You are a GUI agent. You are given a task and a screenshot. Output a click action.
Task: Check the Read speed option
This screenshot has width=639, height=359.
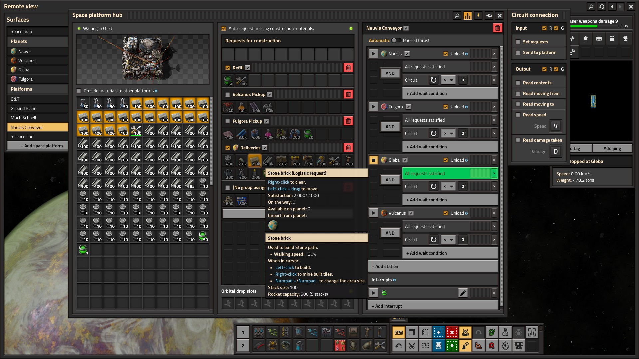pyautogui.click(x=518, y=115)
